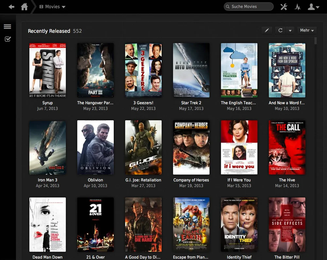Click the pencil edit icon
Image resolution: width=327 pixels, height=260 pixels.
267,30
